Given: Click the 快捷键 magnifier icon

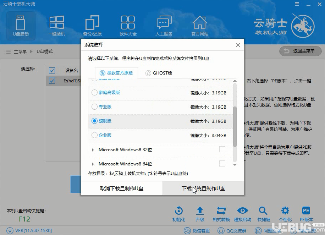Looking at the screenshot, I should click(x=263, y=211).
